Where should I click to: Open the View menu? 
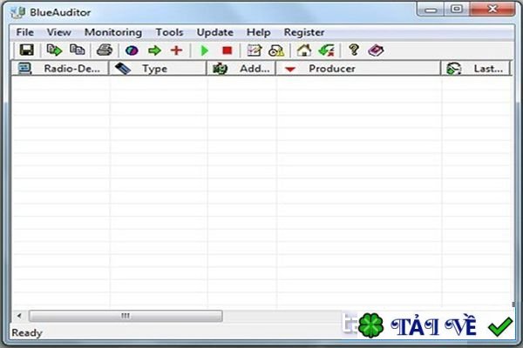pos(59,32)
